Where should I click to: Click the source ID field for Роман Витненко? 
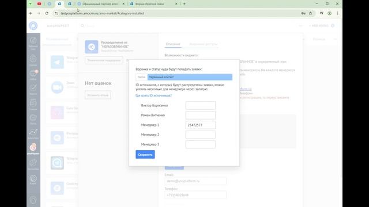click(200, 115)
